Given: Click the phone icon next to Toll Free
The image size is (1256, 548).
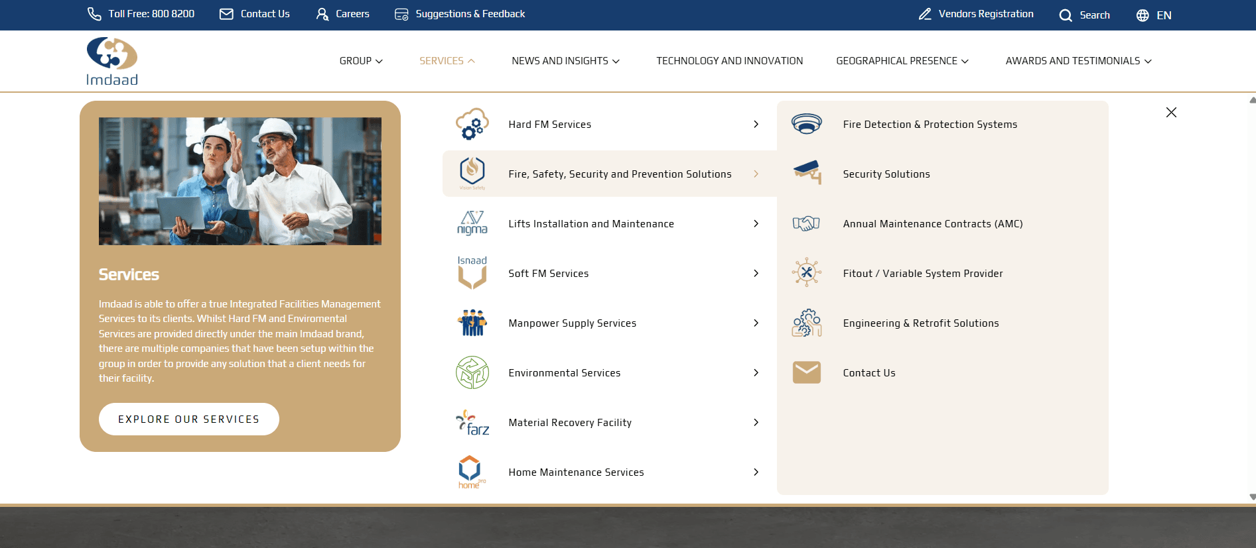Looking at the screenshot, I should (x=94, y=14).
